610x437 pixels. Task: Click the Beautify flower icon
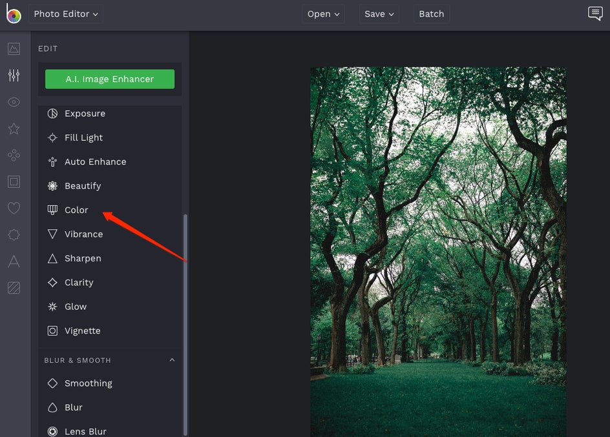(52, 186)
